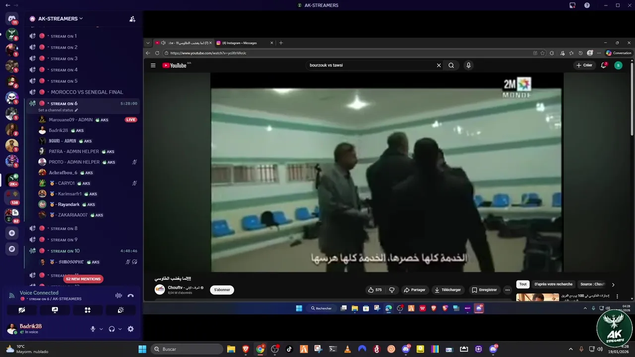Watch Marouane09 LIVE stream badge

coord(130,119)
